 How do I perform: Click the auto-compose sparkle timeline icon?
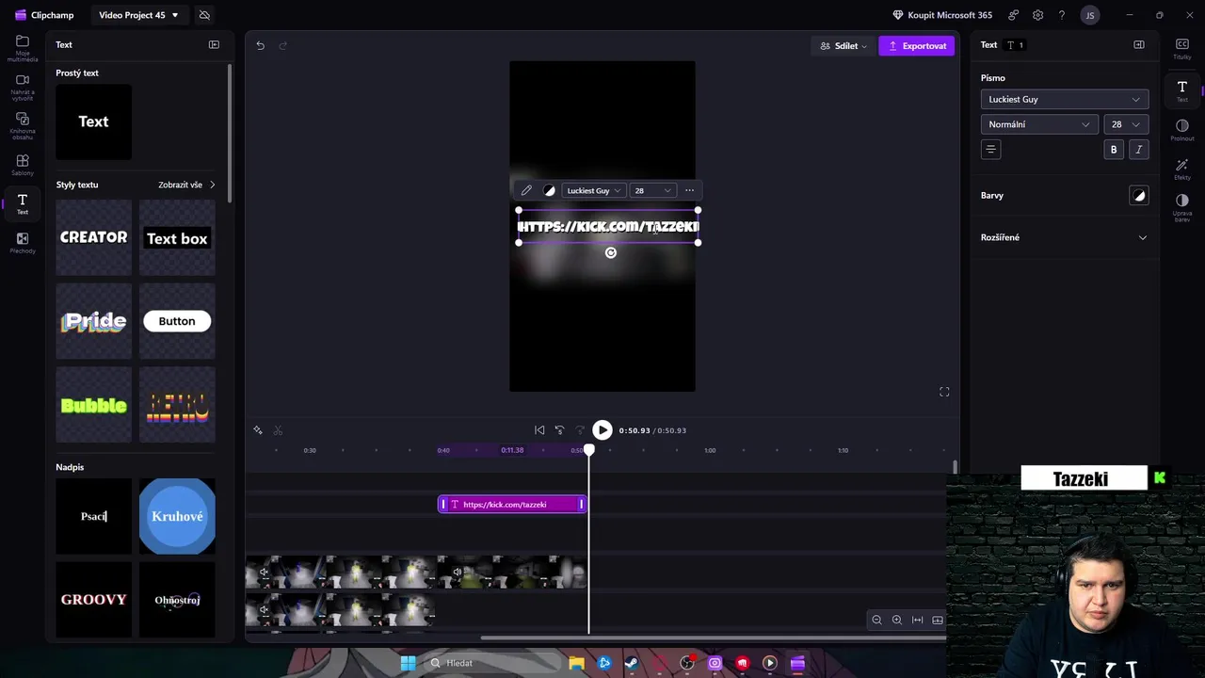tap(257, 430)
